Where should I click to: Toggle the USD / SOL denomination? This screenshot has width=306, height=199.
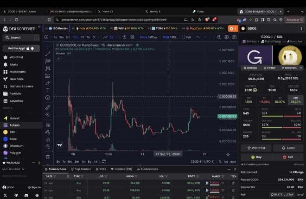[x=170, y=37]
